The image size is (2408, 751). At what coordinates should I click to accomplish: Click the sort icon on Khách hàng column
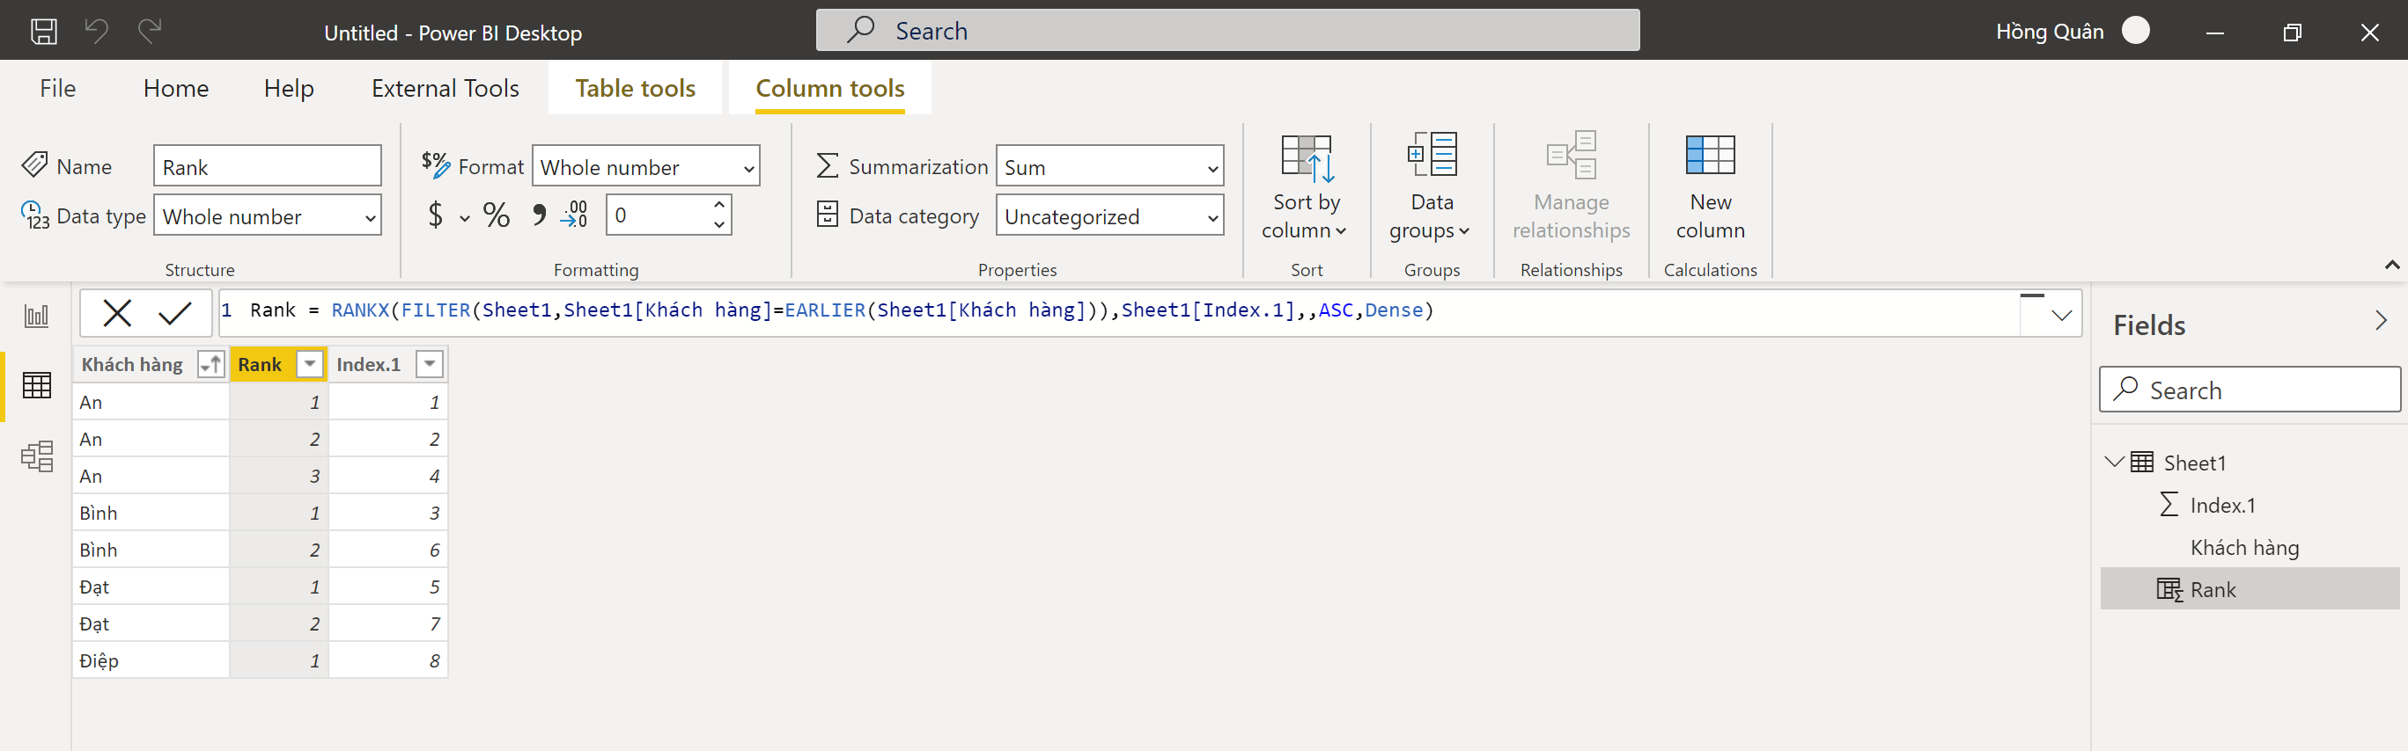pyautogui.click(x=211, y=364)
